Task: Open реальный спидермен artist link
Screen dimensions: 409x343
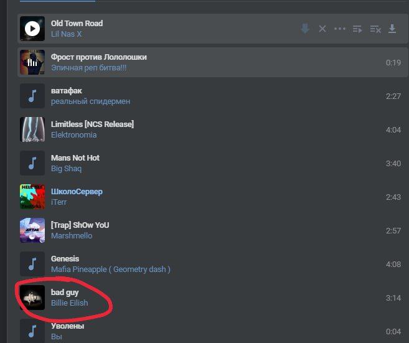Action: coord(90,101)
